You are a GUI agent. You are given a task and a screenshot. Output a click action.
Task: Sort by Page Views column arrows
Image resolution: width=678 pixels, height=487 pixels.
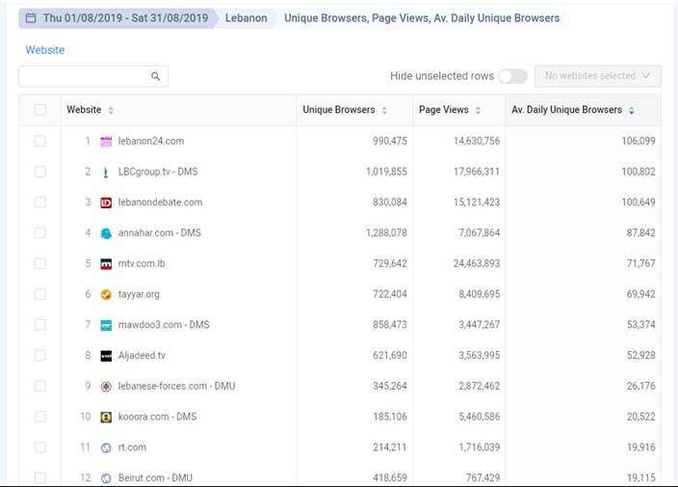[479, 110]
